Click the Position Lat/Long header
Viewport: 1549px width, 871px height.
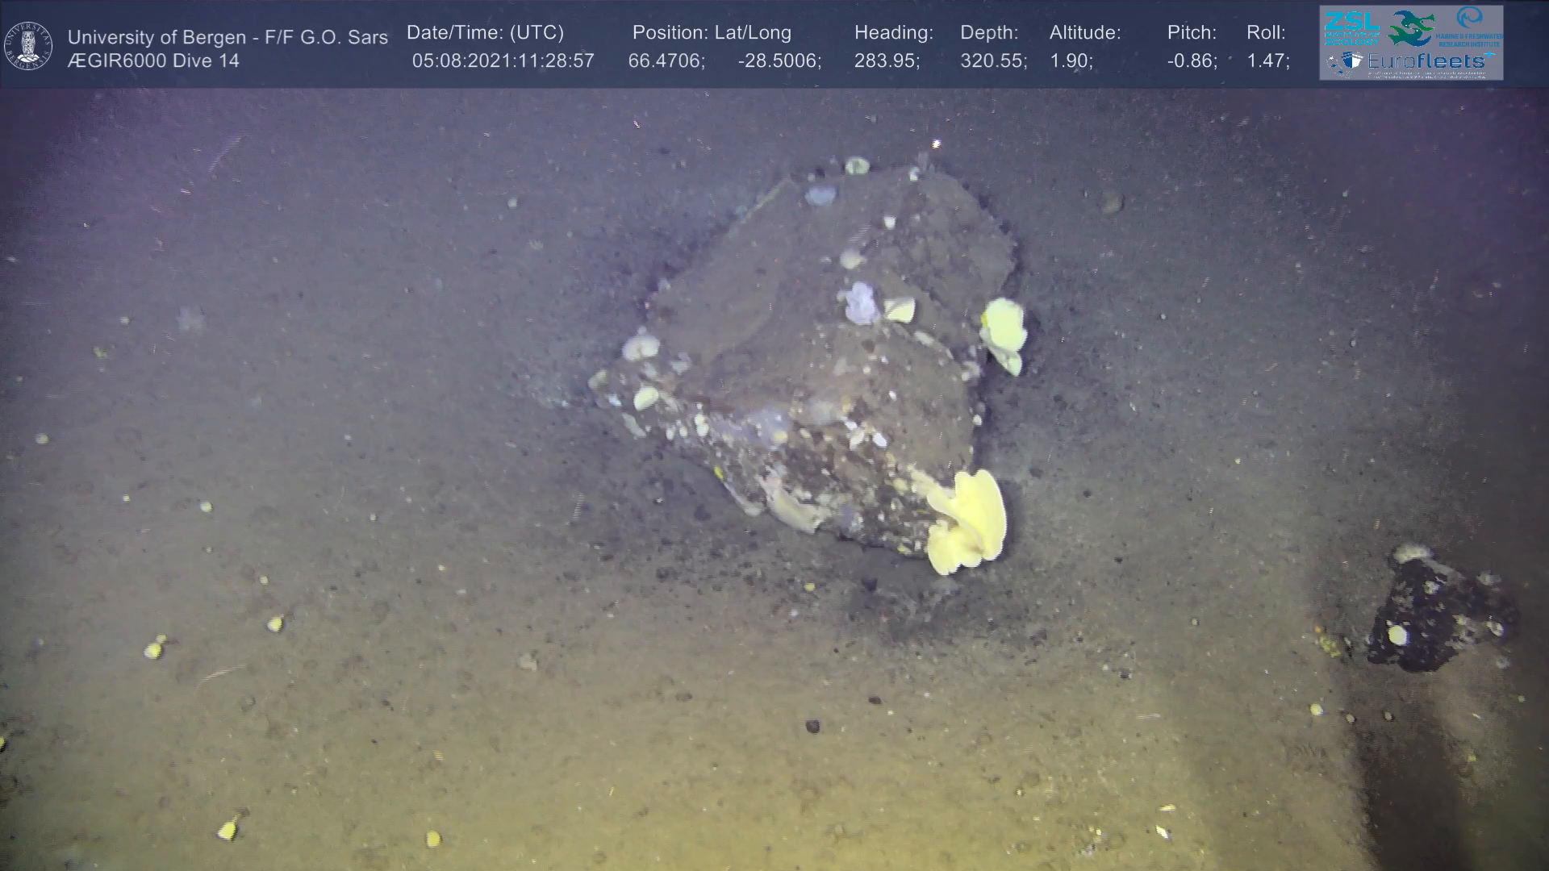712,33
